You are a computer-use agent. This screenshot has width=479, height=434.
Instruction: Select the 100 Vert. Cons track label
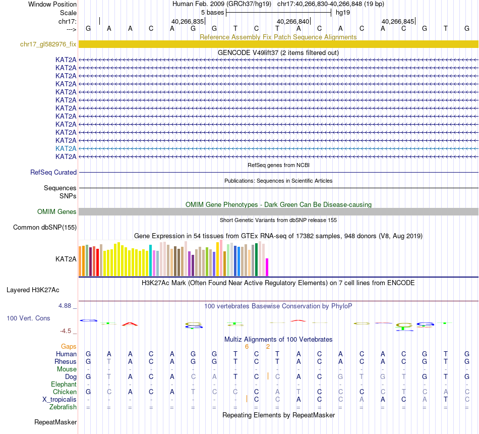point(28,318)
